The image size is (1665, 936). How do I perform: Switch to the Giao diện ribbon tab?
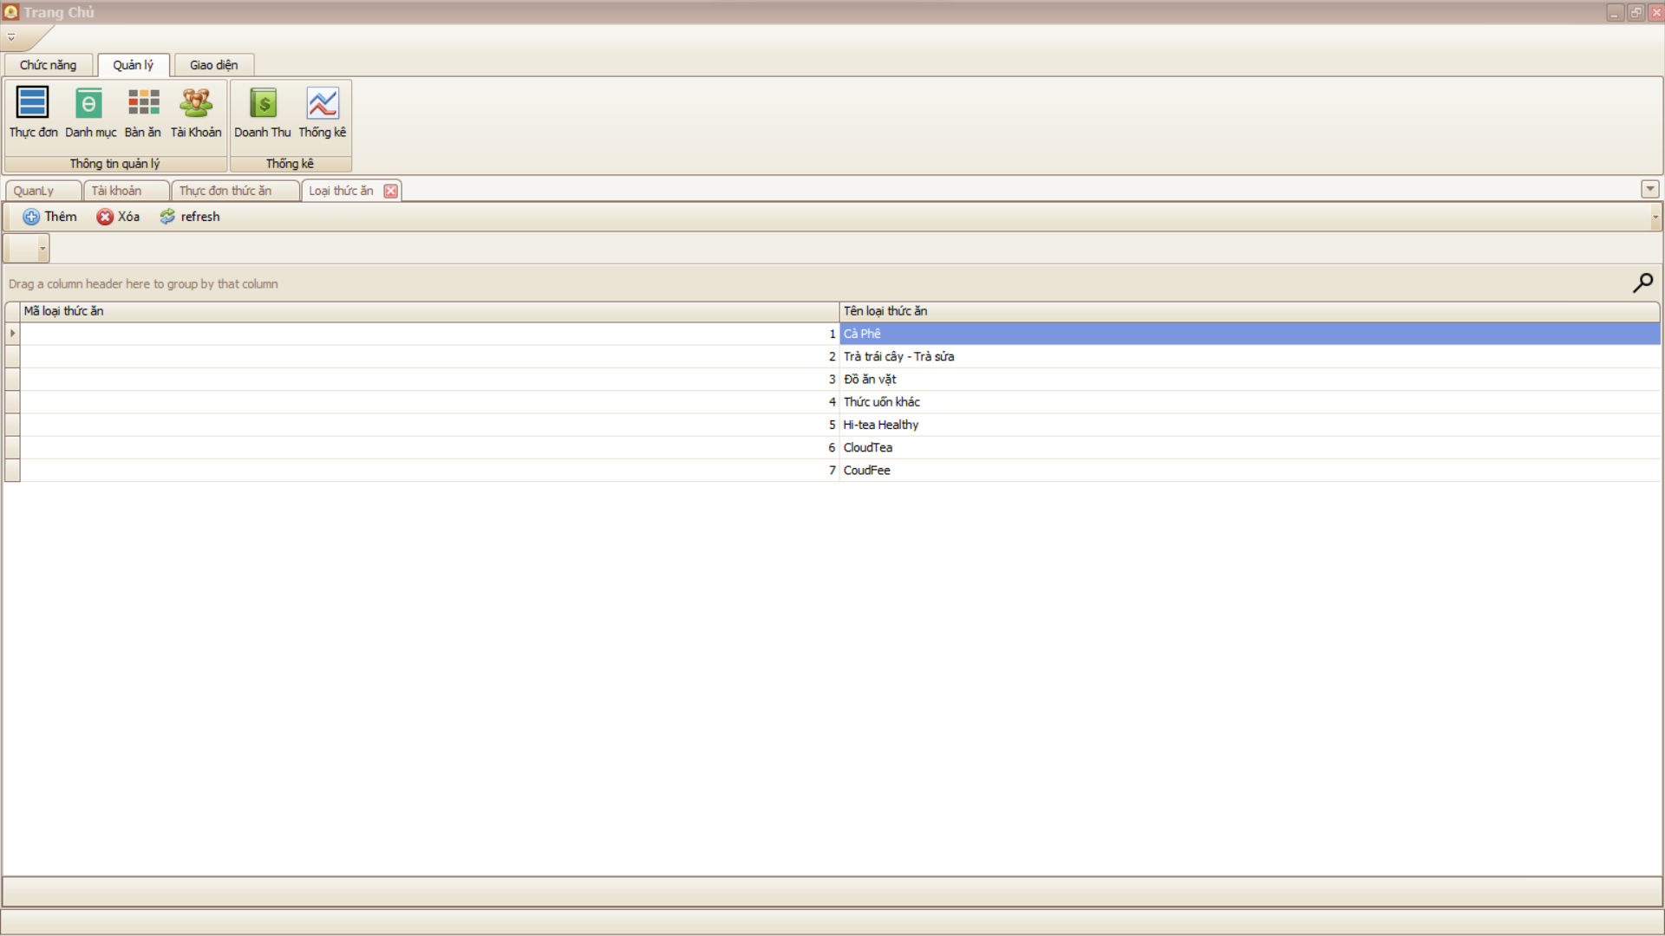coord(213,65)
